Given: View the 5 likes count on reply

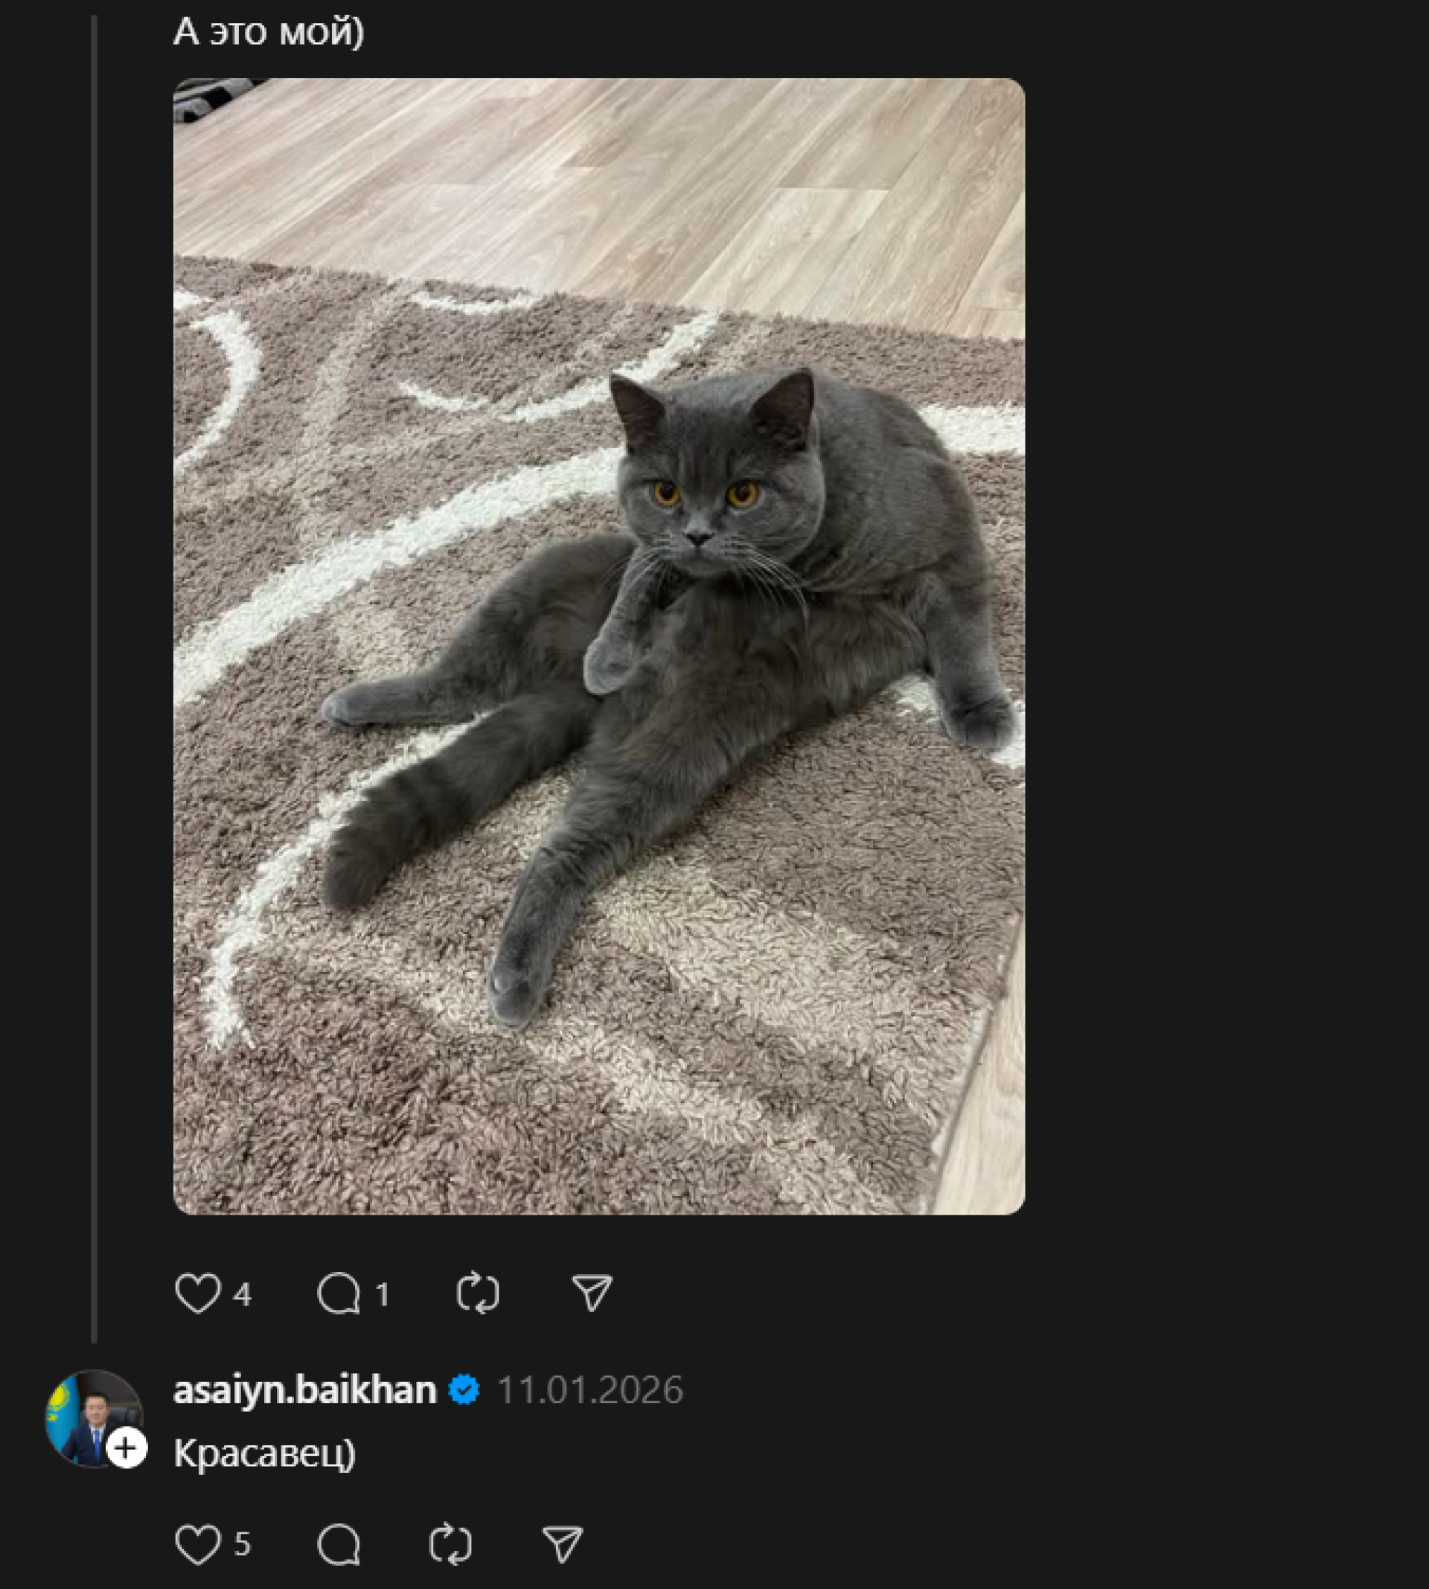Looking at the screenshot, I should (243, 1544).
